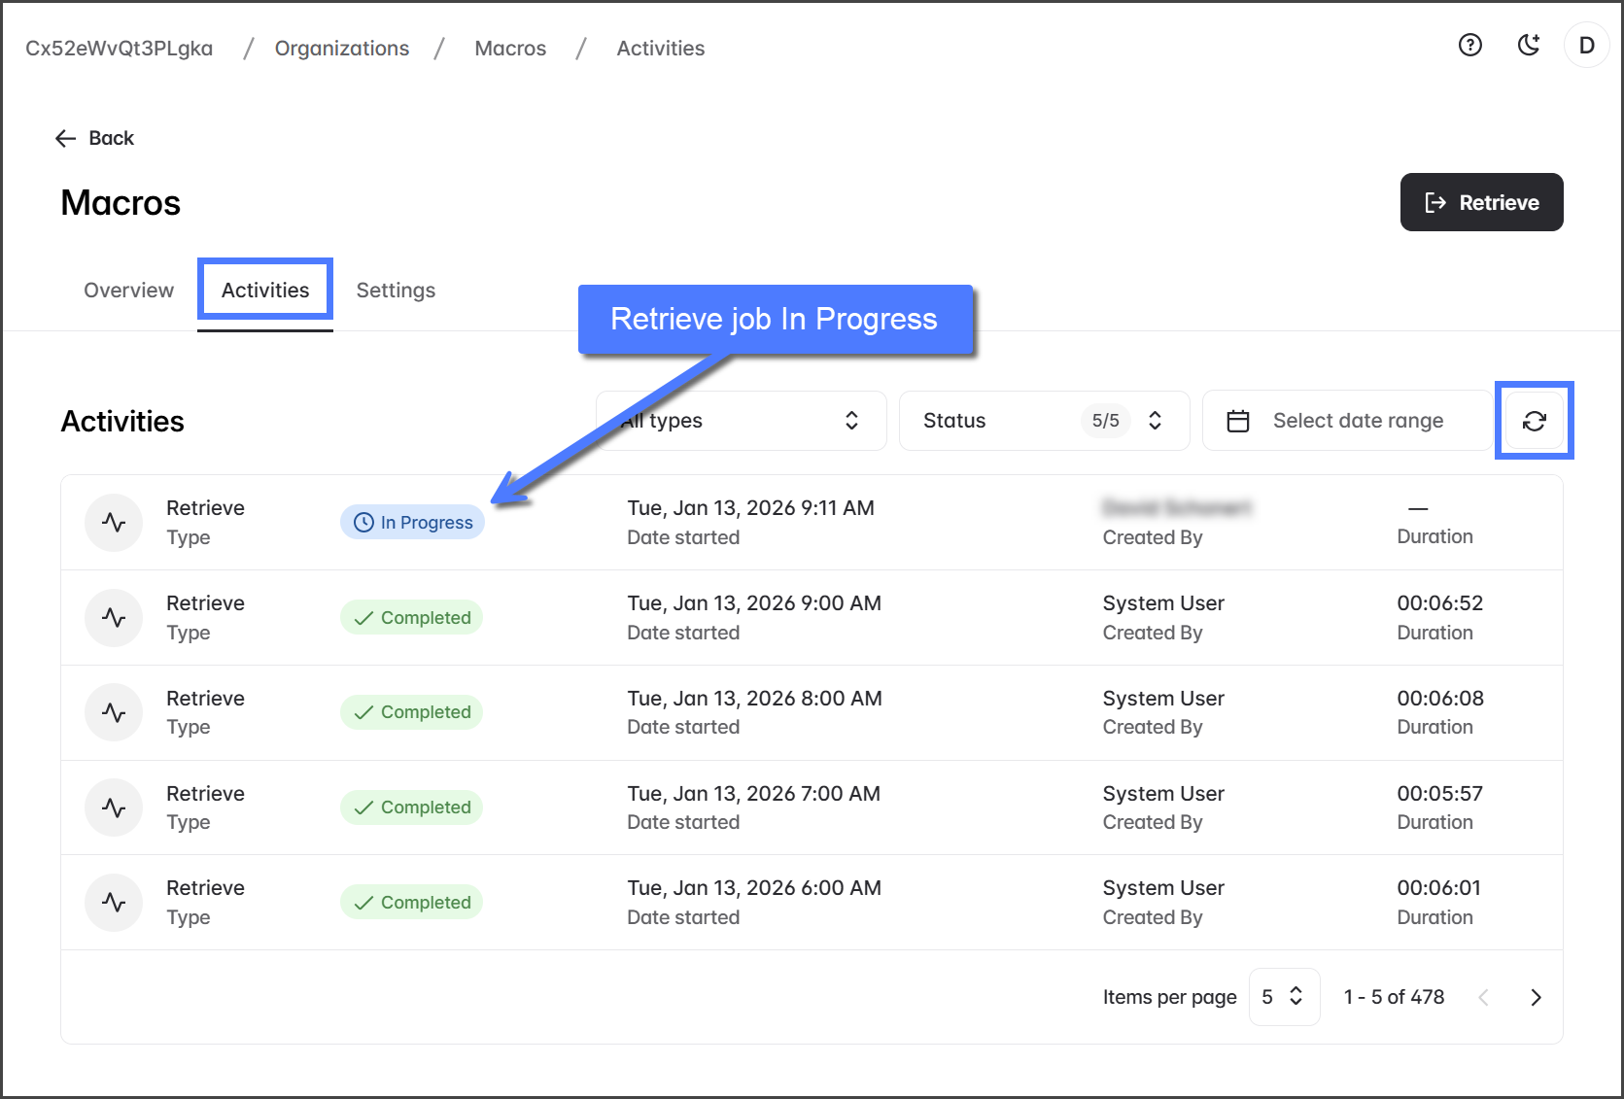Click activity icon of the 6:00 AM retrieve

tap(114, 903)
